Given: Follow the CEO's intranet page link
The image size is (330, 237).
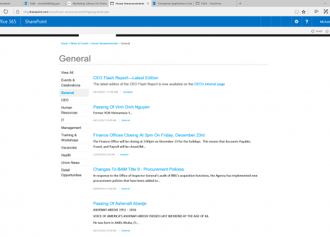Looking at the screenshot, I should (209, 84).
